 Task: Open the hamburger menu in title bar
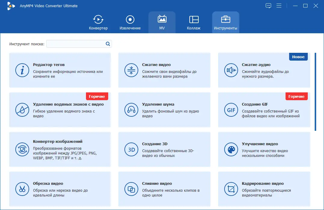coord(279,6)
